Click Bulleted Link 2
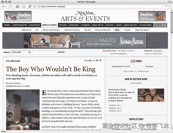 [x=115, y=108]
